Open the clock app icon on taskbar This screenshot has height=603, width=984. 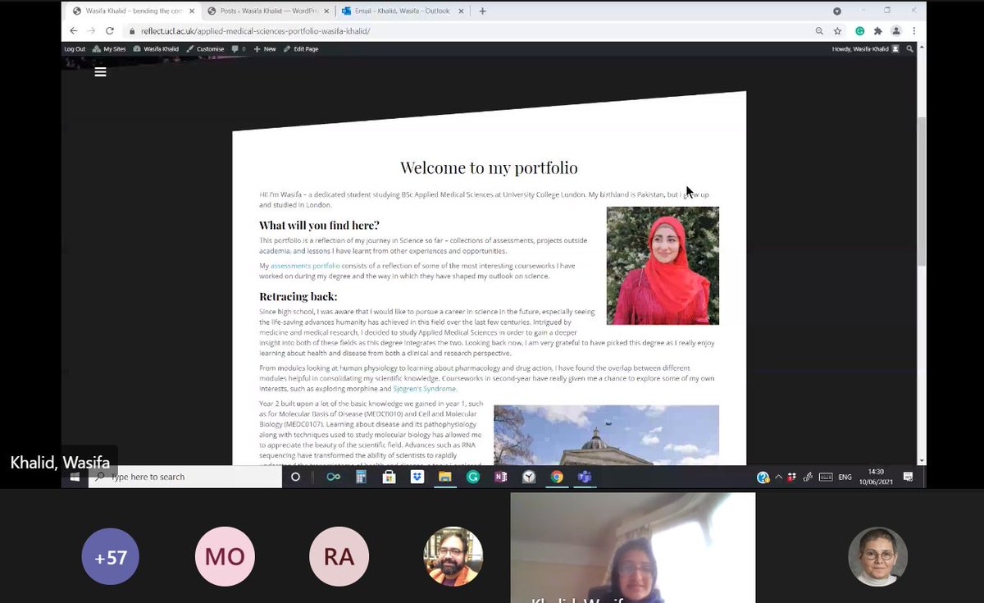coord(529,477)
